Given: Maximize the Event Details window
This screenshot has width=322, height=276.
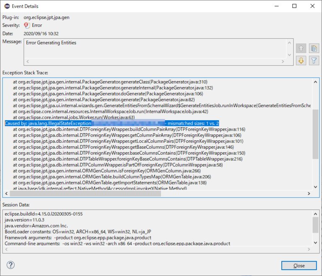Looking at the screenshot, I should pos(294,6).
